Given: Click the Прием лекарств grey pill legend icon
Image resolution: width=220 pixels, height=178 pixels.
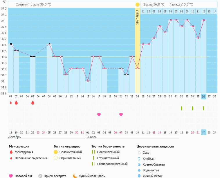Looking at the screenshot, I should 40,176.
